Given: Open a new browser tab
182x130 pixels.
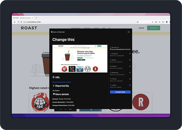Looking at the screenshot, I should pyautogui.click(x=36, y=18).
